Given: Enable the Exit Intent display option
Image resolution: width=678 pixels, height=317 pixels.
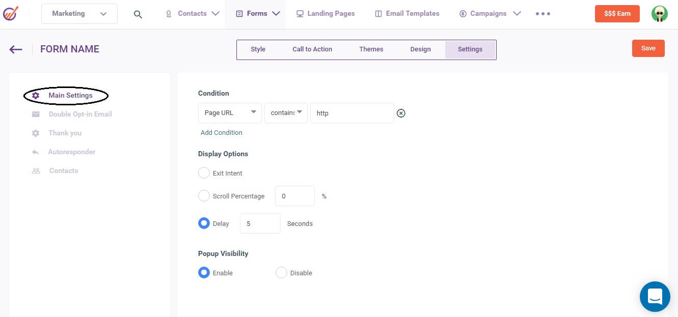Looking at the screenshot, I should 204,172.
